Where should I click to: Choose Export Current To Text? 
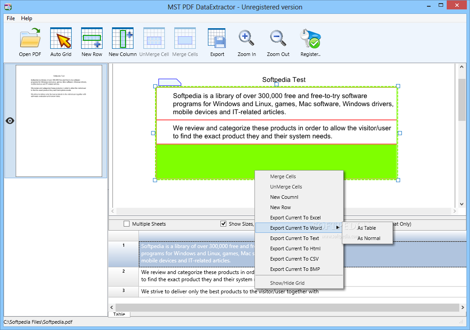(299, 238)
